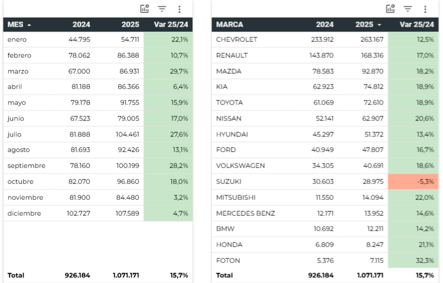Sort by the MARCA column header
This screenshot has height=283, width=443.
pos(230,25)
